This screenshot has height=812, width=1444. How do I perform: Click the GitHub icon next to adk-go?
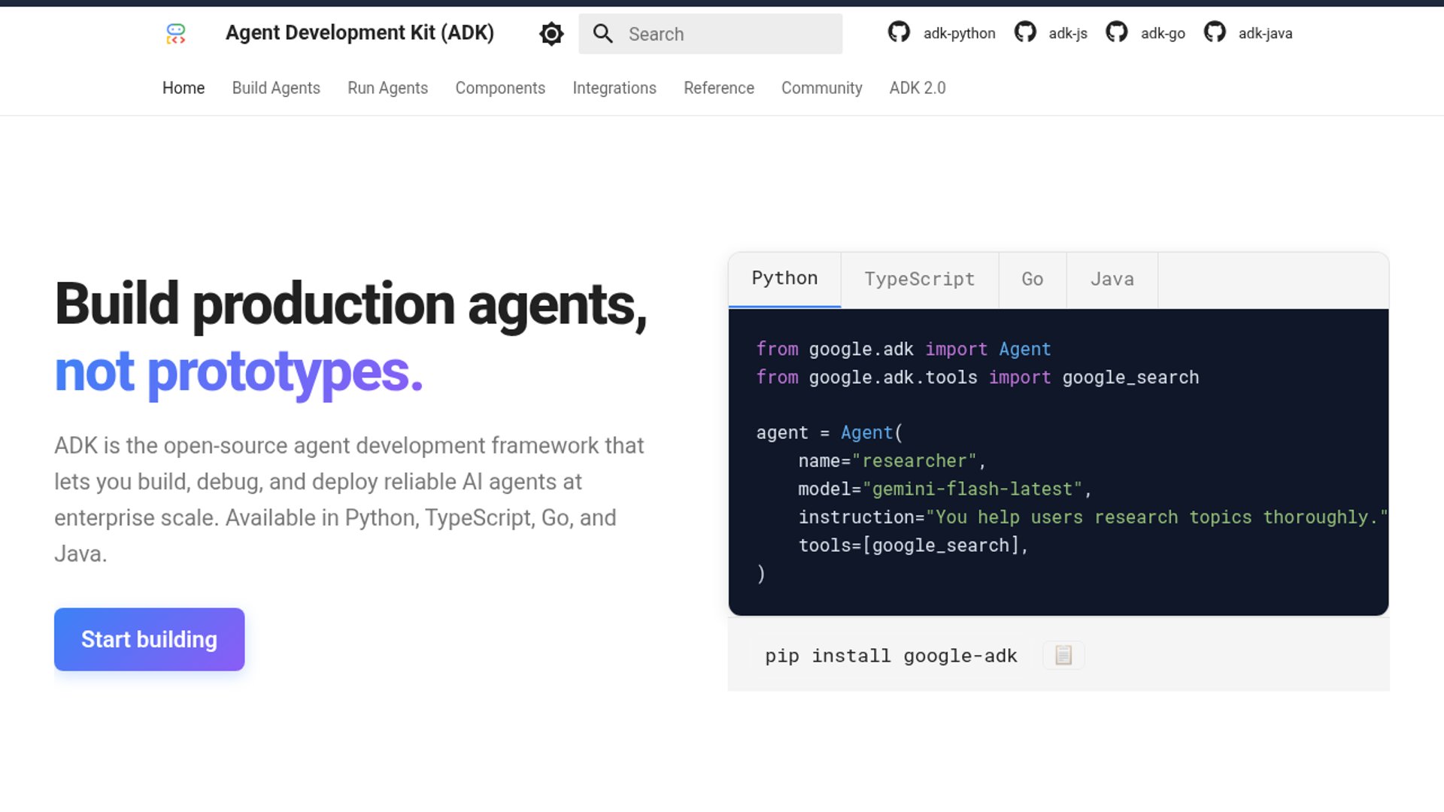(1116, 32)
